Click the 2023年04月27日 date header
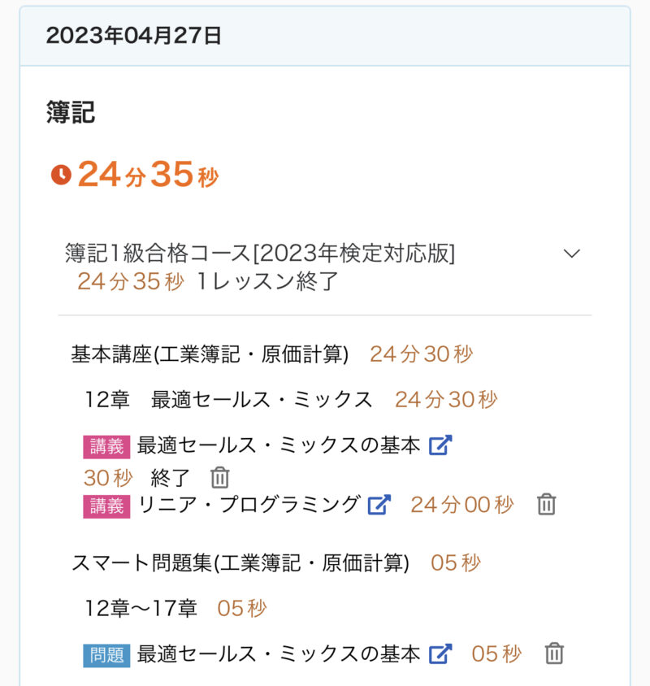650x686 pixels. click(x=134, y=36)
